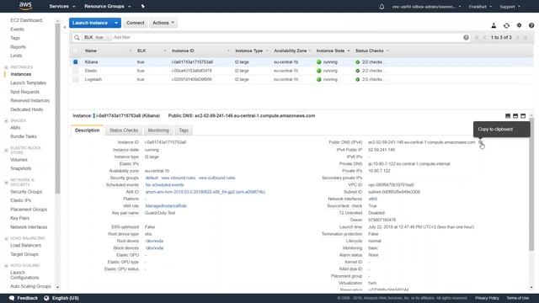
Task: Collapse the IMAGES sidebar section
Action: pyautogui.click(x=6, y=121)
